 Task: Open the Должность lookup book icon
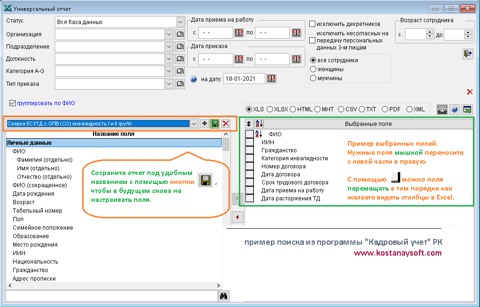[180, 58]
